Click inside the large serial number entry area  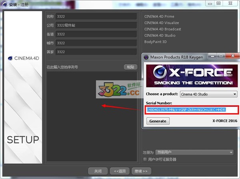[92, 116]
